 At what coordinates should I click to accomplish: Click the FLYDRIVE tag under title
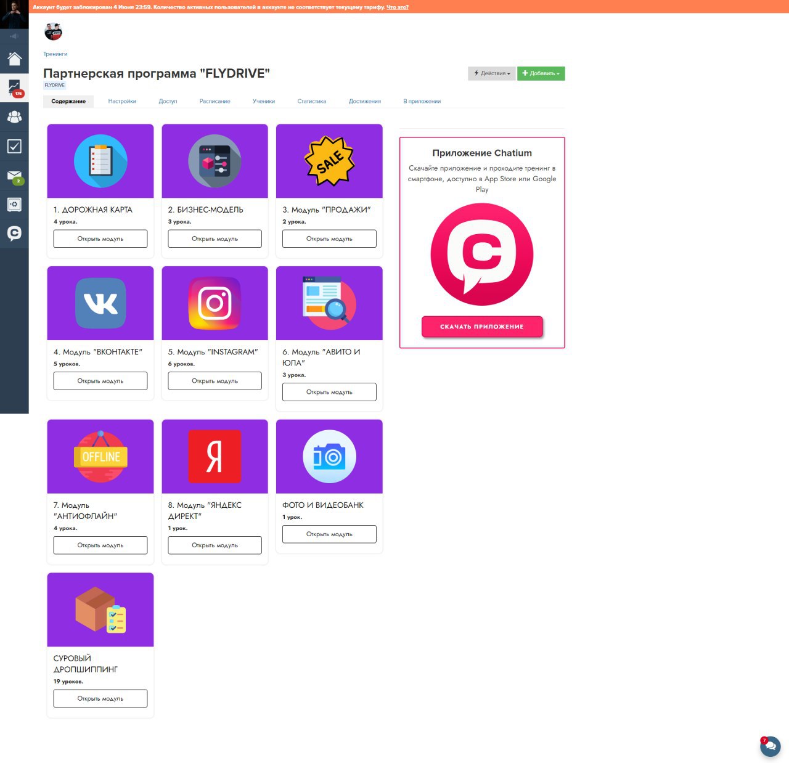(54, 85)
